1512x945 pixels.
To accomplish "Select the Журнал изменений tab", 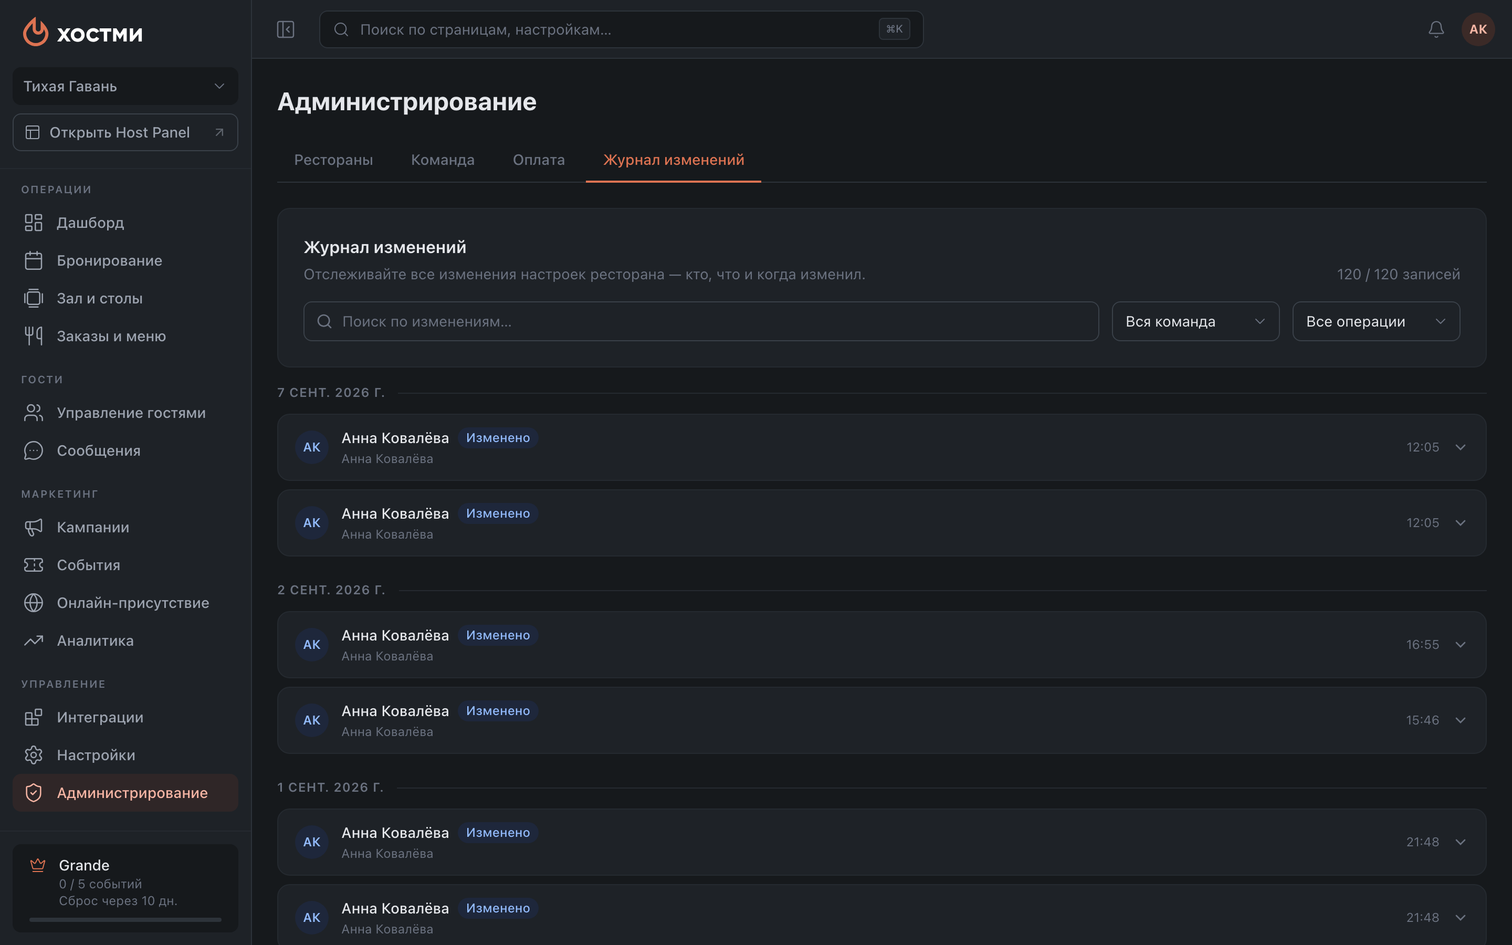I will (x=674, y=160).
